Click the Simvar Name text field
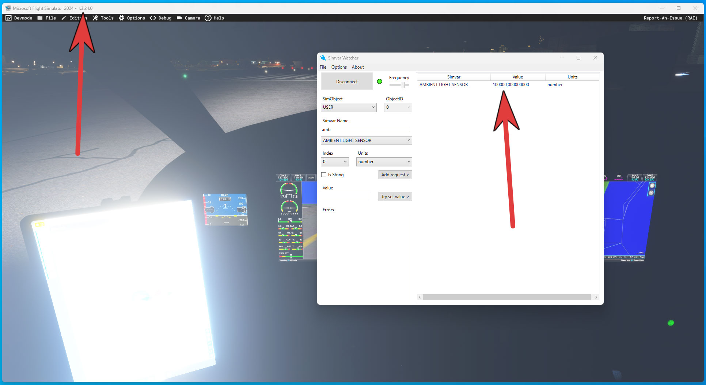The width and height of the screenshot is (706, 385). 366,130
